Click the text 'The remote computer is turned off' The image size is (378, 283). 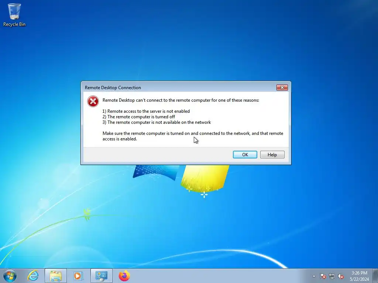tap(141, 117)
